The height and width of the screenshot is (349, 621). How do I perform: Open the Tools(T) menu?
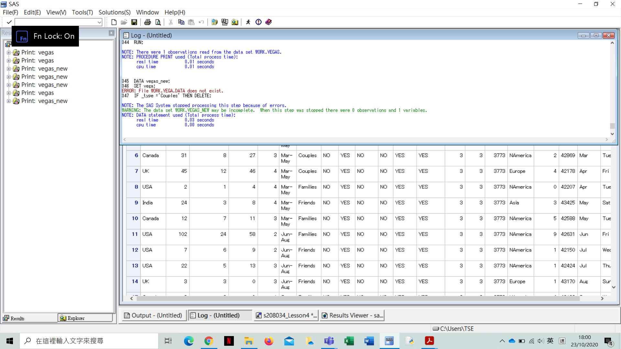[x=82, y=12]
